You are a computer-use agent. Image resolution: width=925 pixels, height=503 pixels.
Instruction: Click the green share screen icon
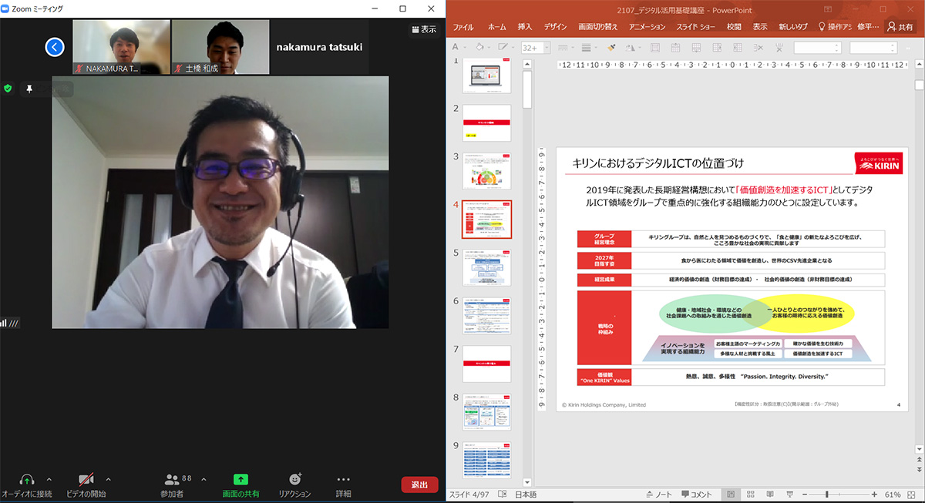(x=240, y=479)
